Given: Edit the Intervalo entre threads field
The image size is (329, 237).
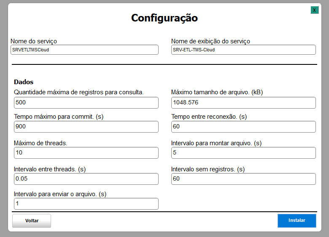Looking at the screenshot, I should (86, 179).
